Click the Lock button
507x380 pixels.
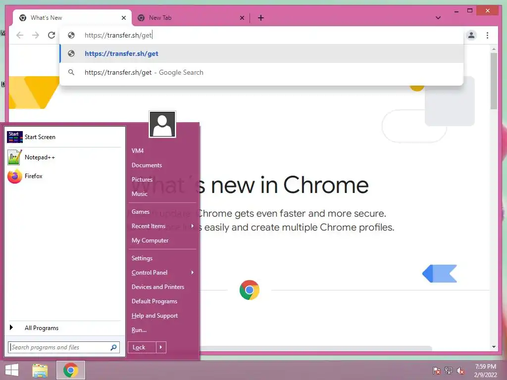[x=142, y=347]
